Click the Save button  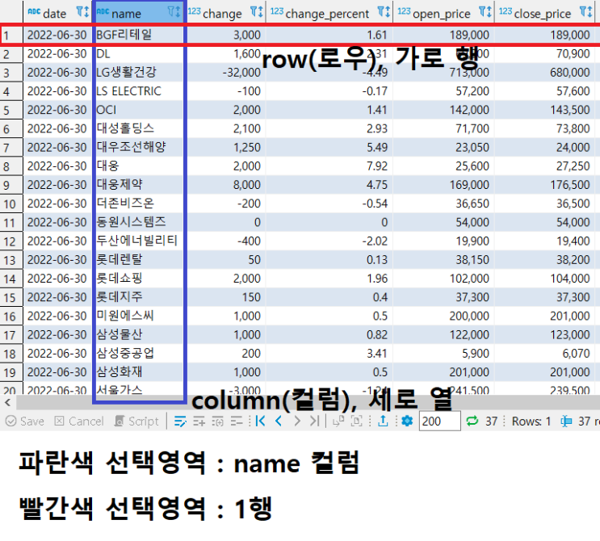25,421
